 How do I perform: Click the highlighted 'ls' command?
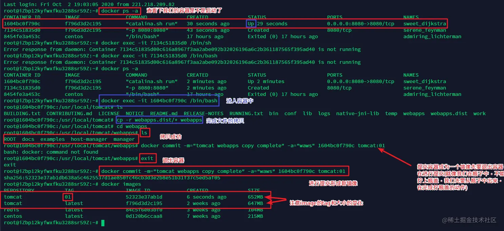145,132
